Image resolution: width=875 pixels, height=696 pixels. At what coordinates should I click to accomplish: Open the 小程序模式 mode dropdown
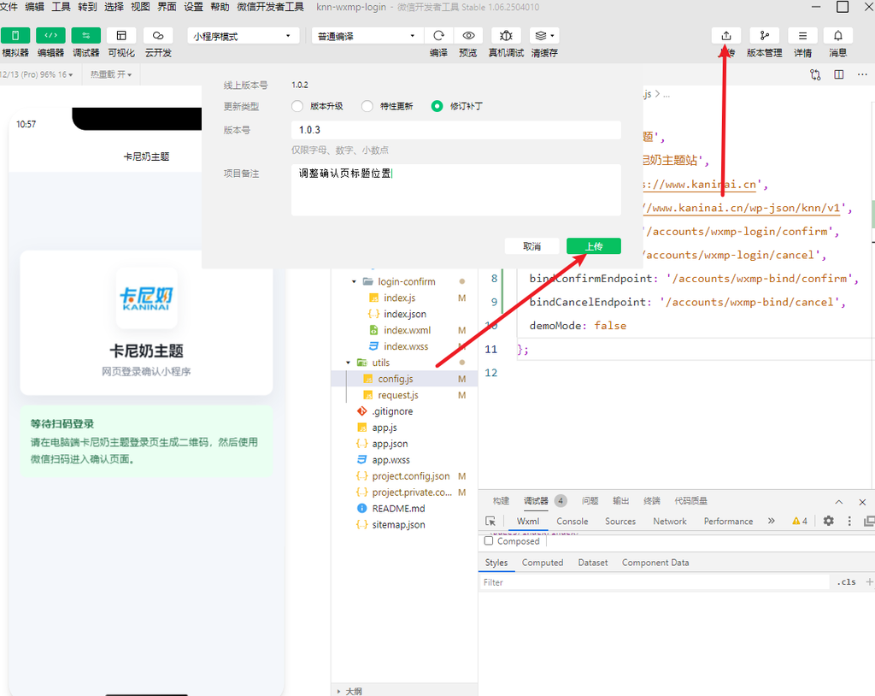coord(242,36)
